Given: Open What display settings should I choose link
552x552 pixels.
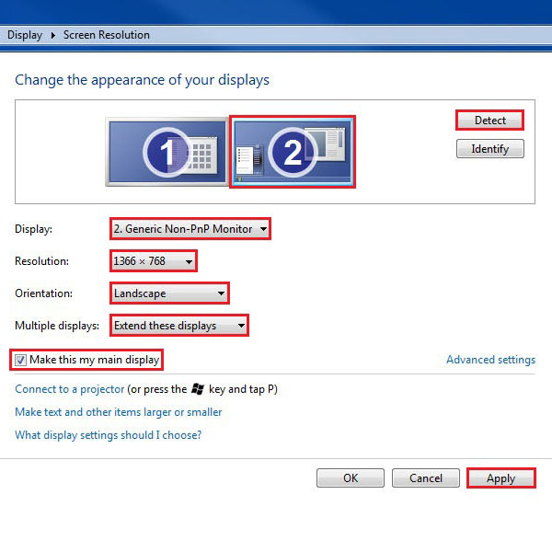Looking at the screenshot, I should click(x=108, y=435).
